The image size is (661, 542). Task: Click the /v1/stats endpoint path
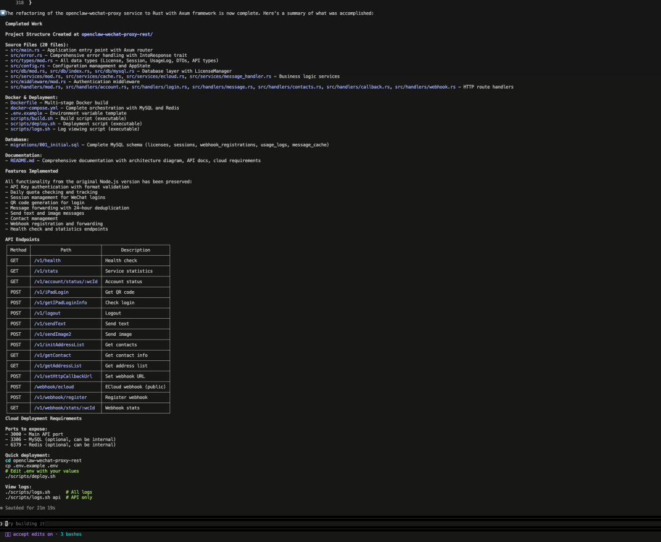46,271
